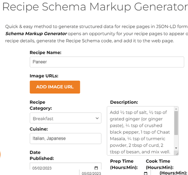188x175 pixels.
Task: Click the Description scrollbar up arrow
Action: click(176, 109)
